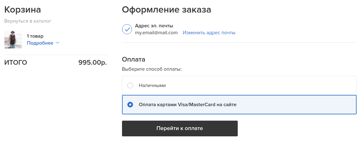Screen dimensions: 361x142
Task: Click the my.email@mail.com address text
Action: pos(156,33)
